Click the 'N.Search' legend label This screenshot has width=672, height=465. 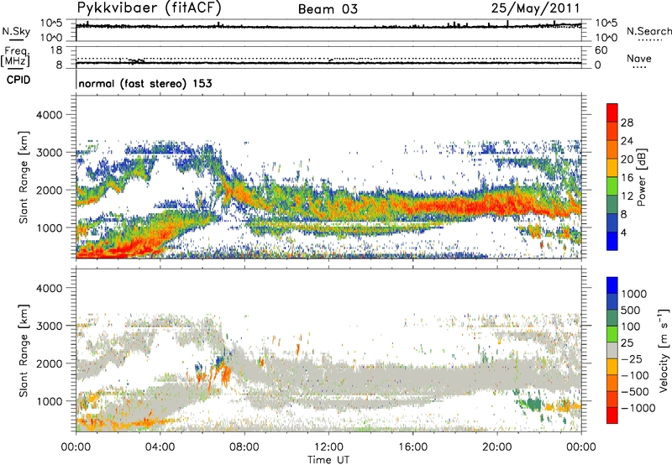[x=649, y=31]
